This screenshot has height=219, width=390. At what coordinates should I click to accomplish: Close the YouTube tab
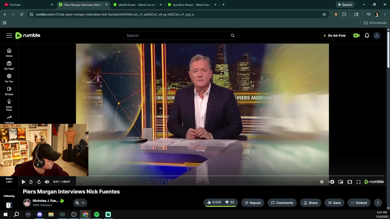coord(52,5)
